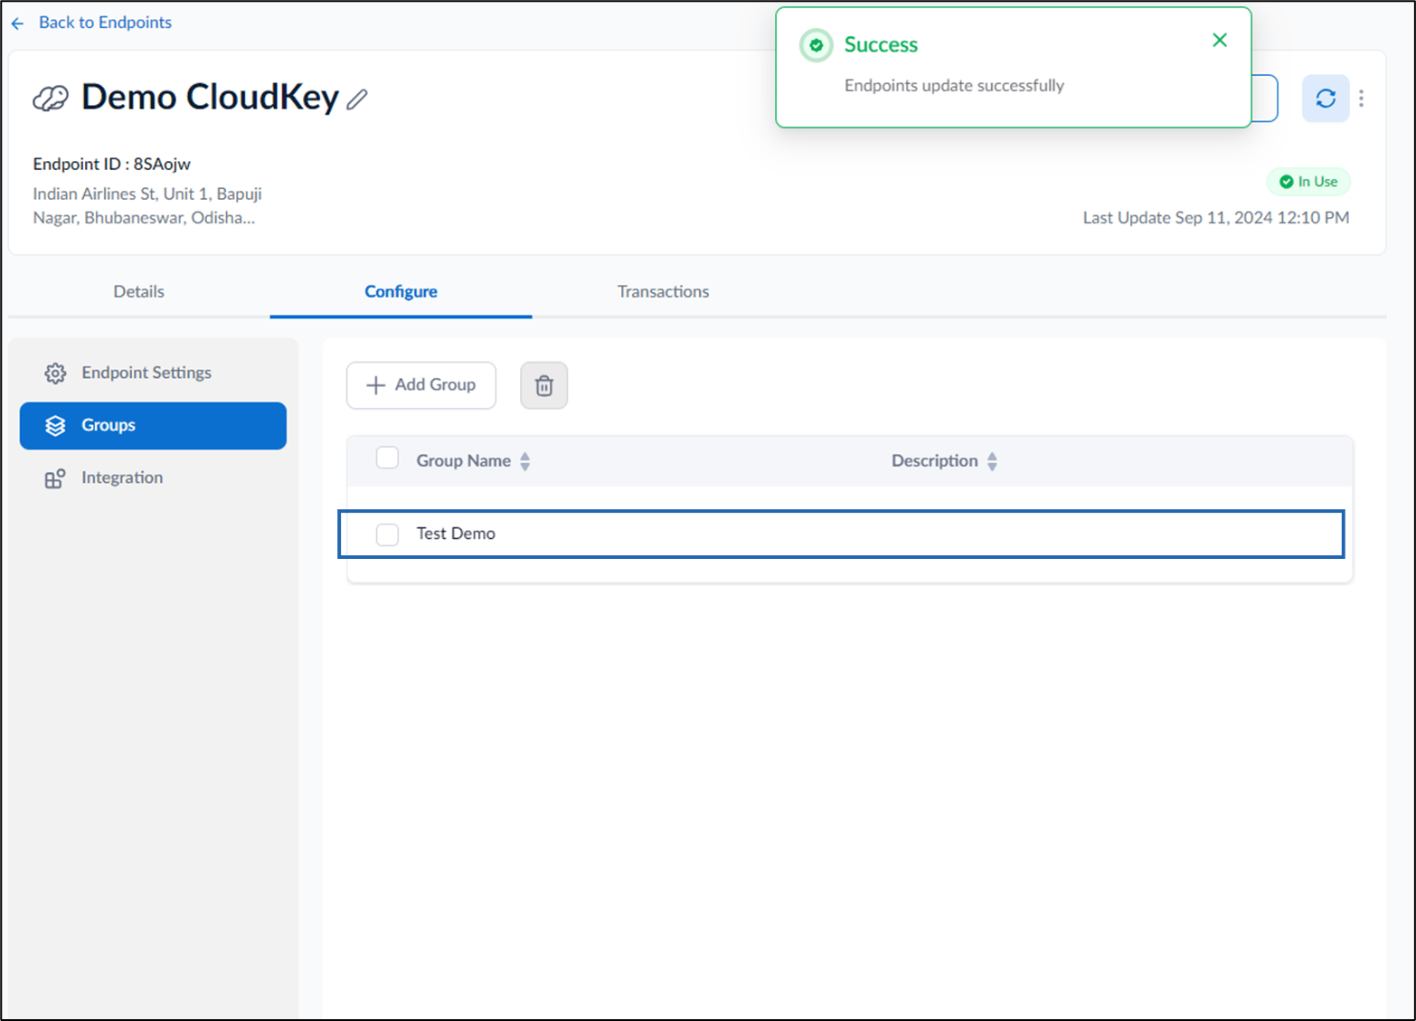Open the three-dot more options menu
This screenshot has width=1416, height=1021.
[x=1361, y=99]
